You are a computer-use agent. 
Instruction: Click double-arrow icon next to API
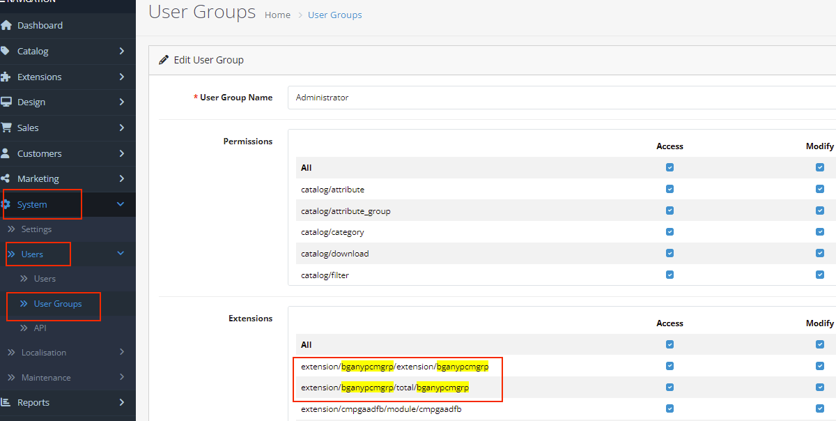[24, 328]
